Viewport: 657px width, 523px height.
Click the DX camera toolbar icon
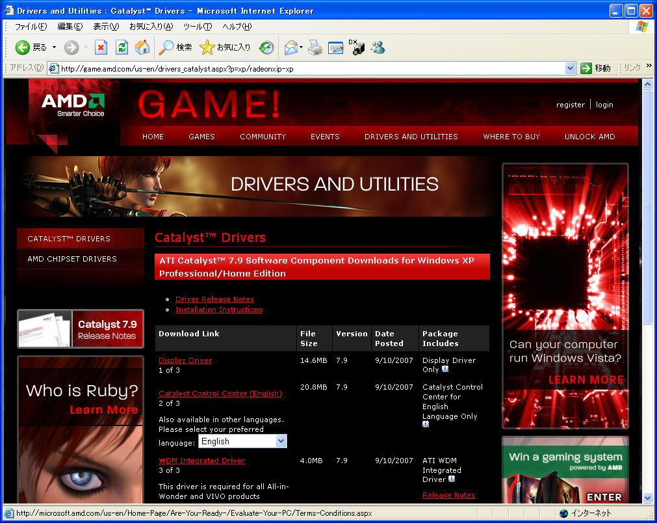pos(357,47)
